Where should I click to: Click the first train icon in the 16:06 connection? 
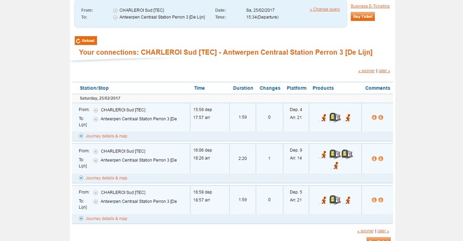click(x=335, y=154)
